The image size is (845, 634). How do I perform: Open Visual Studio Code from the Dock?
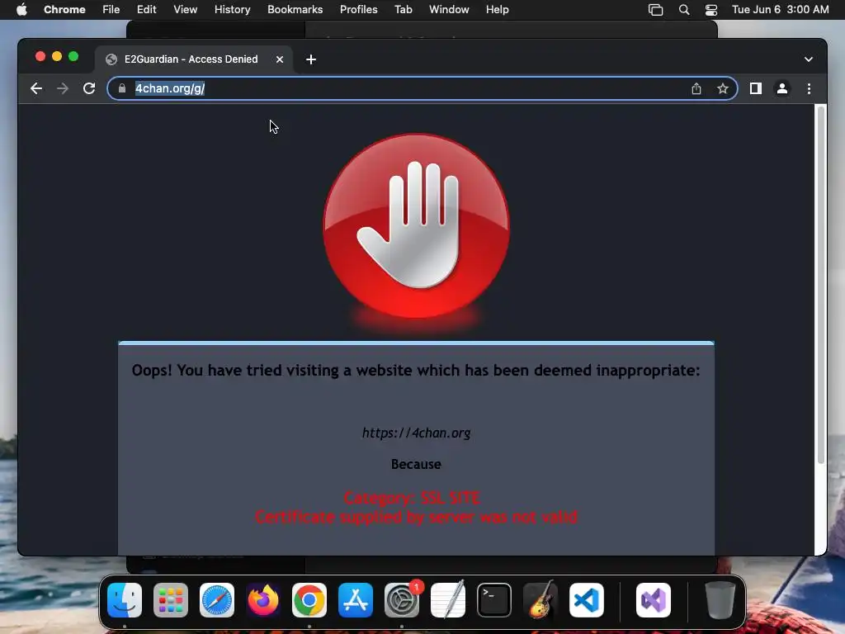(587, 600)
